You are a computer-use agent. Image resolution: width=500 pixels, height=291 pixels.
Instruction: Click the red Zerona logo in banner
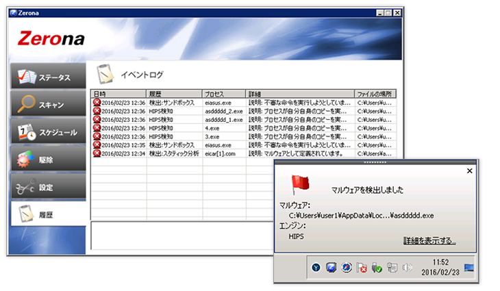(x=51, y=38)
